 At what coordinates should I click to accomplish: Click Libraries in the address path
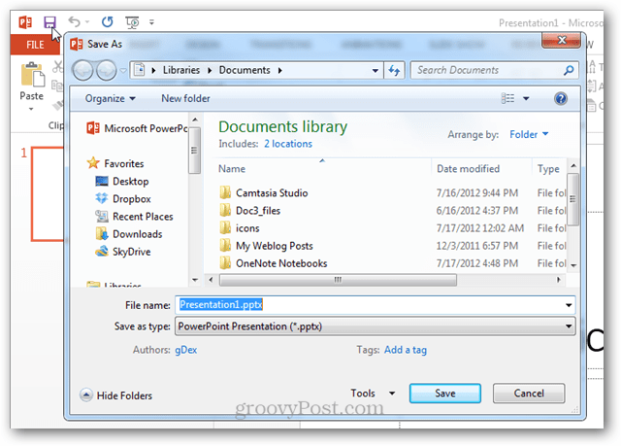point(181,70)
